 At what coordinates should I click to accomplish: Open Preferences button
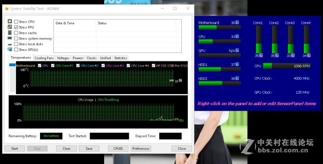pyautogui.click(x=141, y=149)
